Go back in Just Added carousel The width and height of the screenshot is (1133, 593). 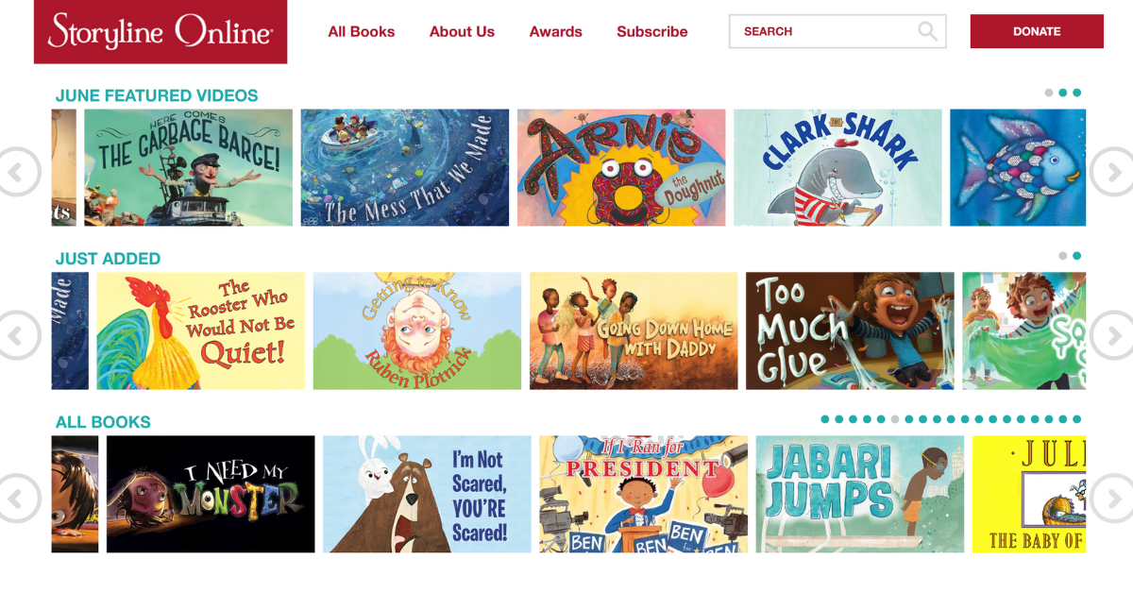[x=18, y=335]
